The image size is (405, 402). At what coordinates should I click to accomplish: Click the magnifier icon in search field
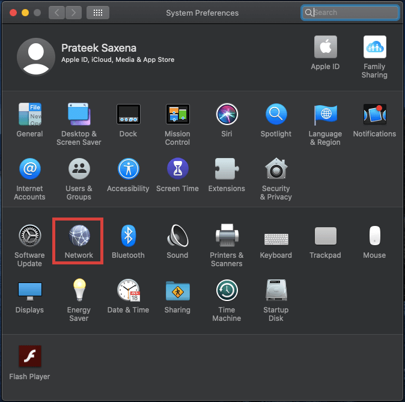(308, 13)
